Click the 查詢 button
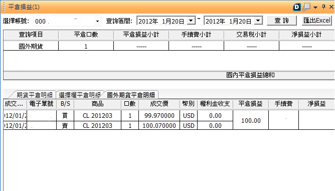The image size is (335, 191). [281, 21]
